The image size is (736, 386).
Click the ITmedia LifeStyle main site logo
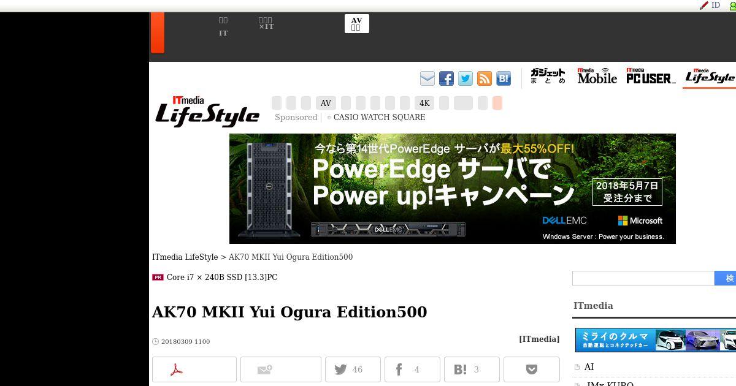207,112
